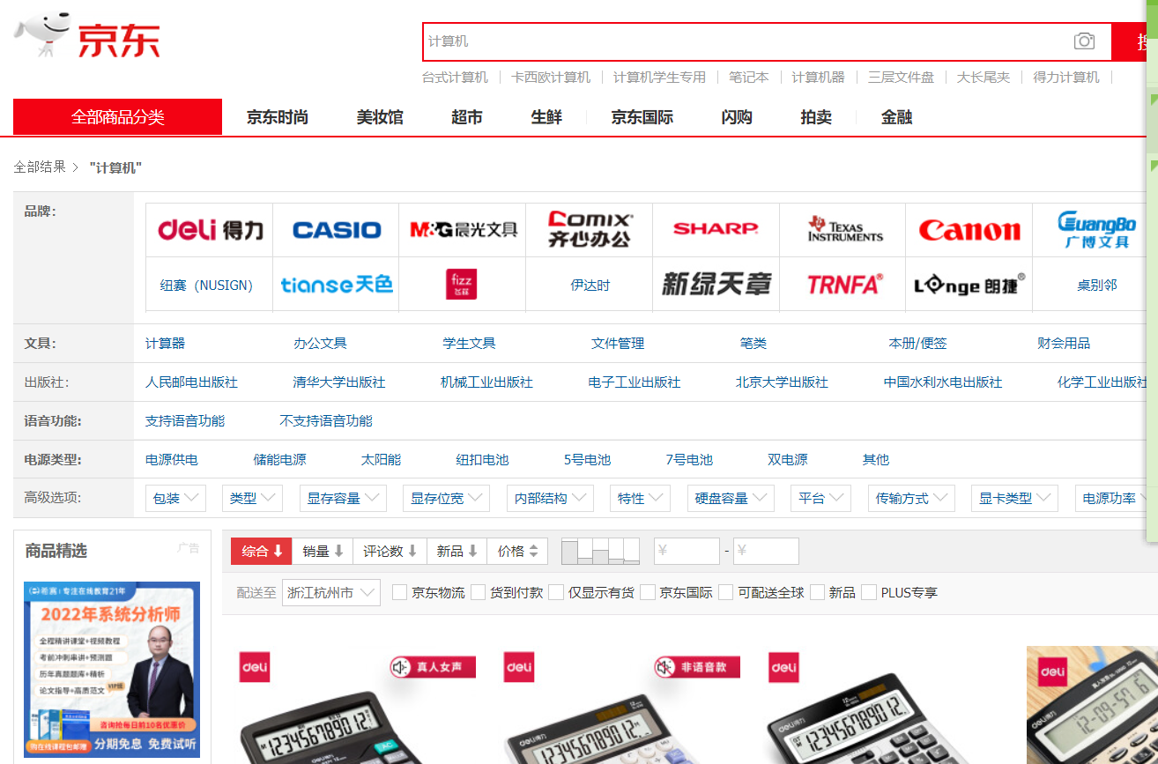Toggle the 京东国际 delivery checkbox

tap(648, 592)
